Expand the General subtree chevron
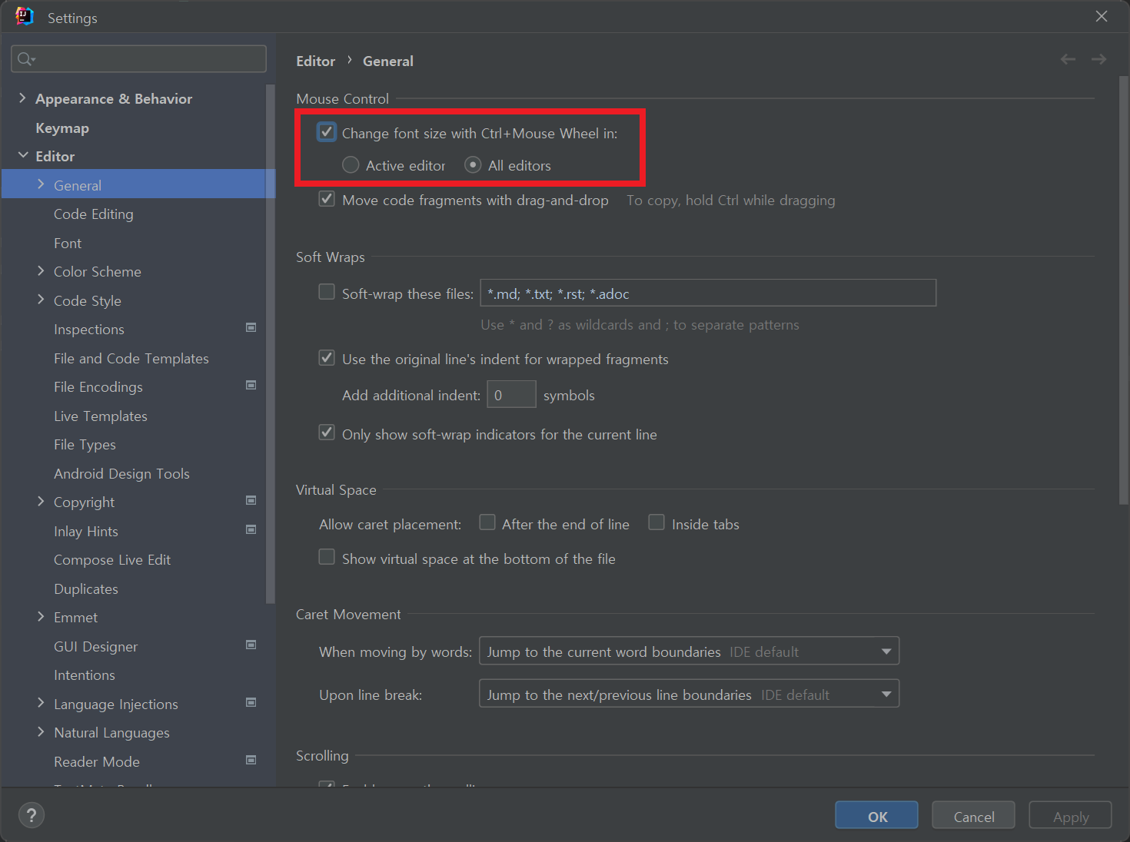Screen dimensions: 1130x842 coord(41,184)
